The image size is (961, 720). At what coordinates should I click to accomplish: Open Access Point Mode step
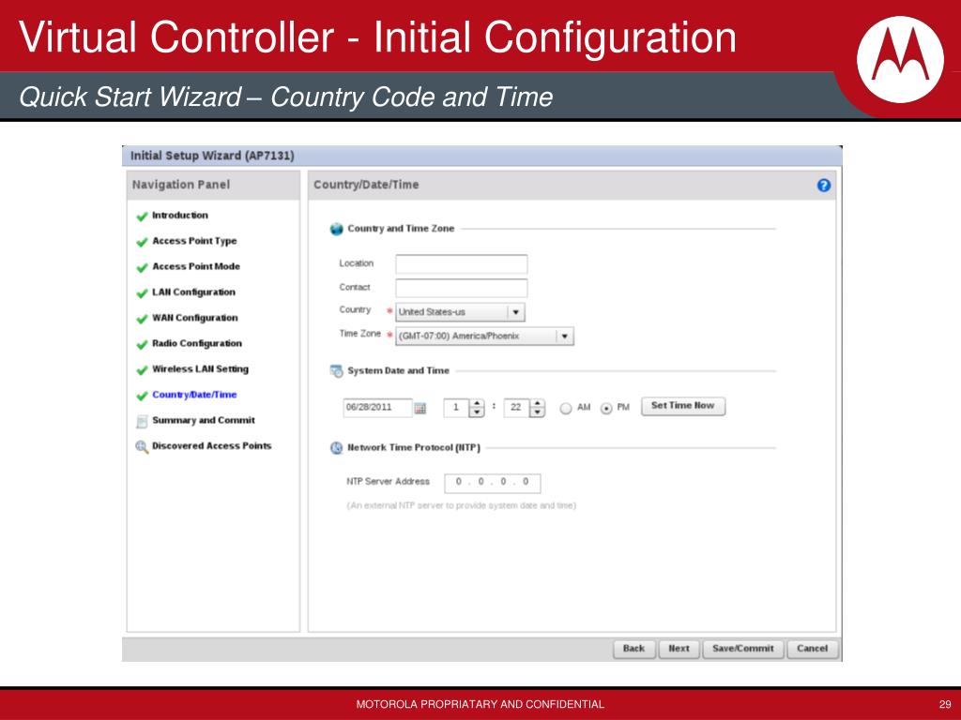coord(196,267)
